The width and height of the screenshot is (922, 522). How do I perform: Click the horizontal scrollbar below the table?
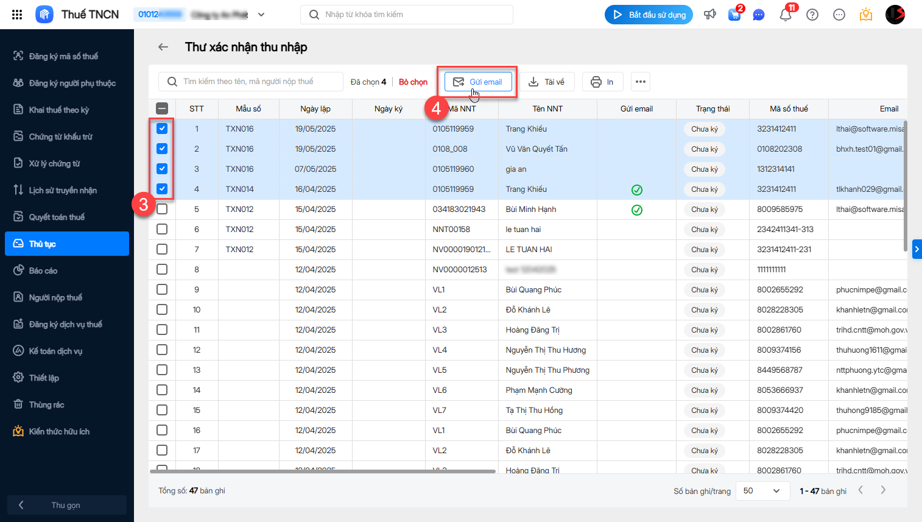[323, 471]
